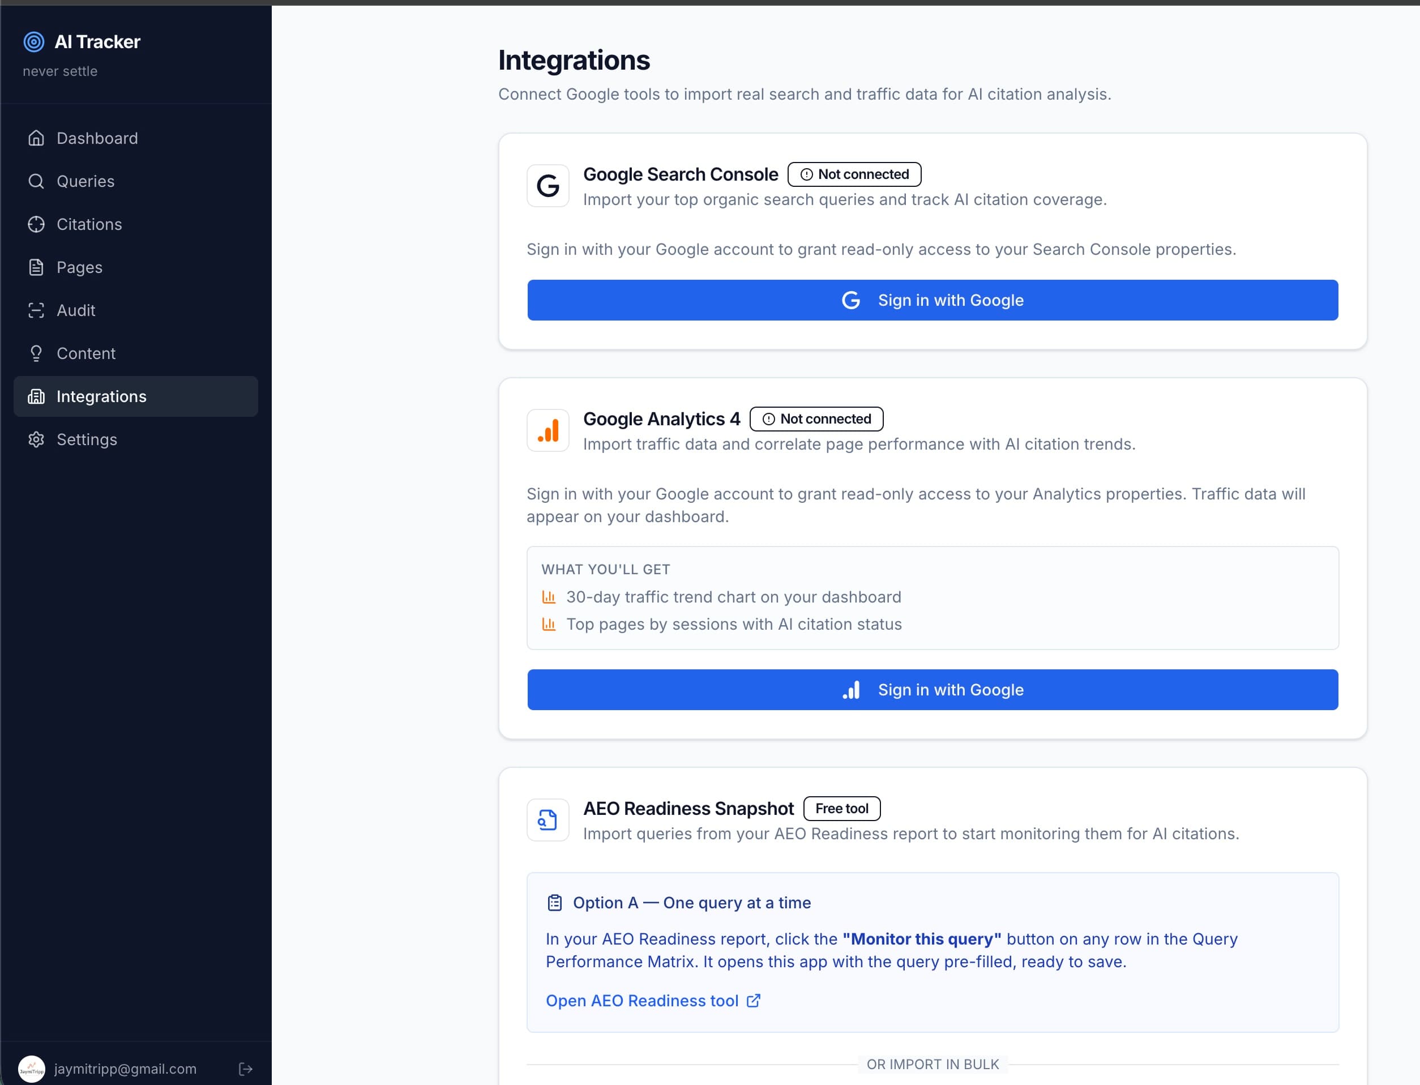Click the Pages document icon

[36, 267]
